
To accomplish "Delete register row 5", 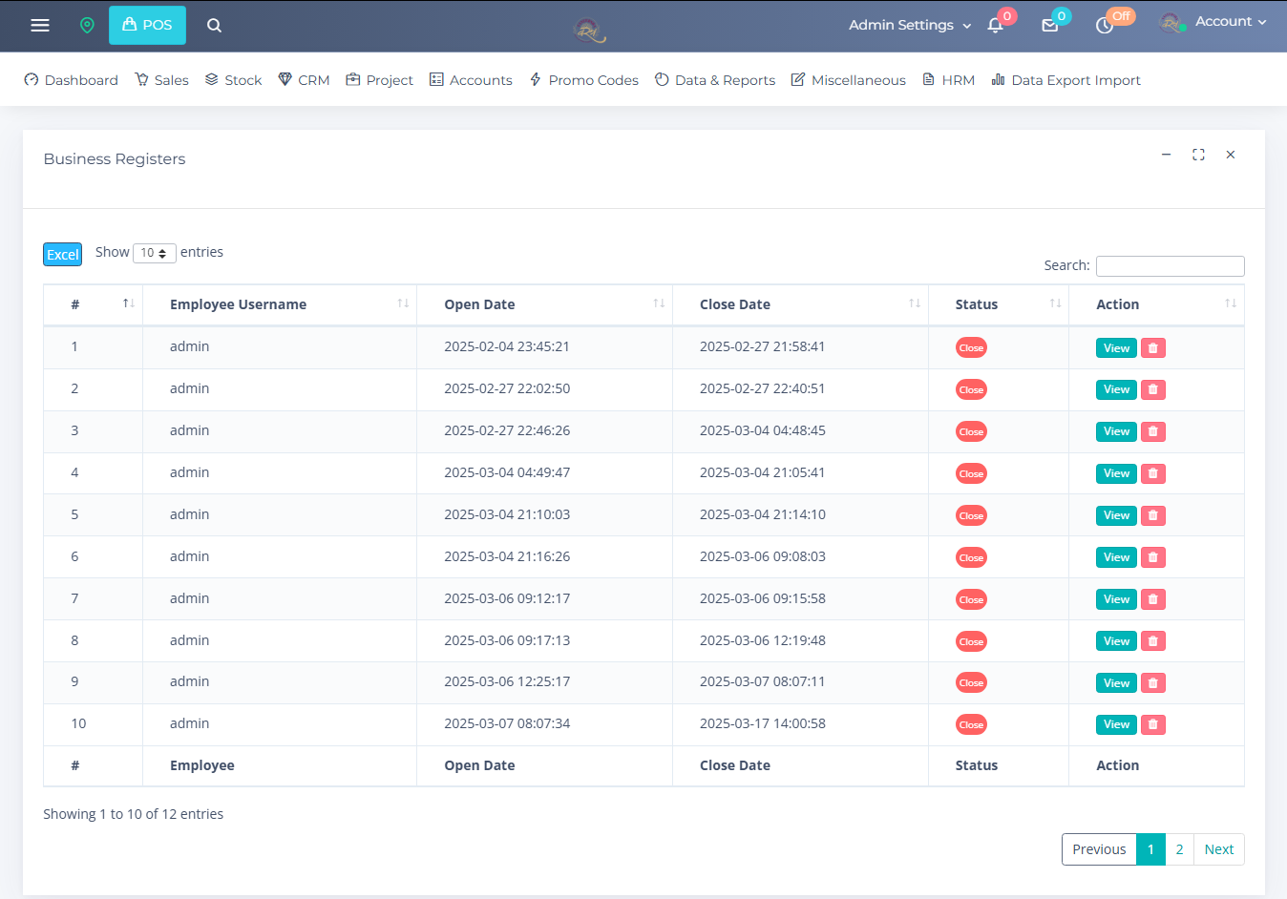I will [1153, 515].
